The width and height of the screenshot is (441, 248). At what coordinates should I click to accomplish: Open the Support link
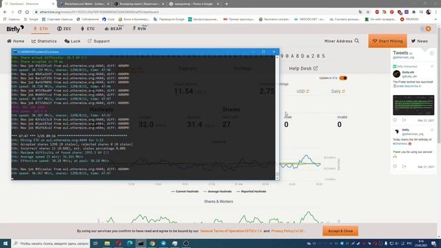pyautogui.click(x=99, y=41)
